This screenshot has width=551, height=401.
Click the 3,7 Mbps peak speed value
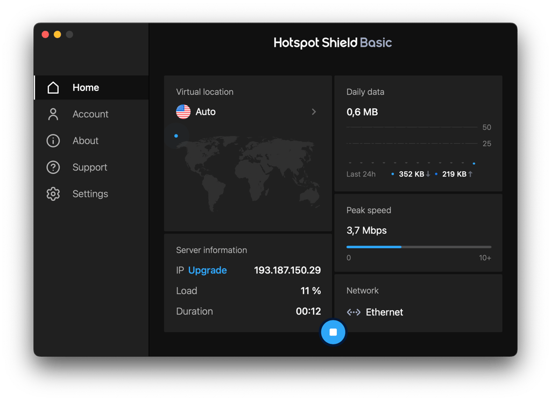click(x=366, y=230)
